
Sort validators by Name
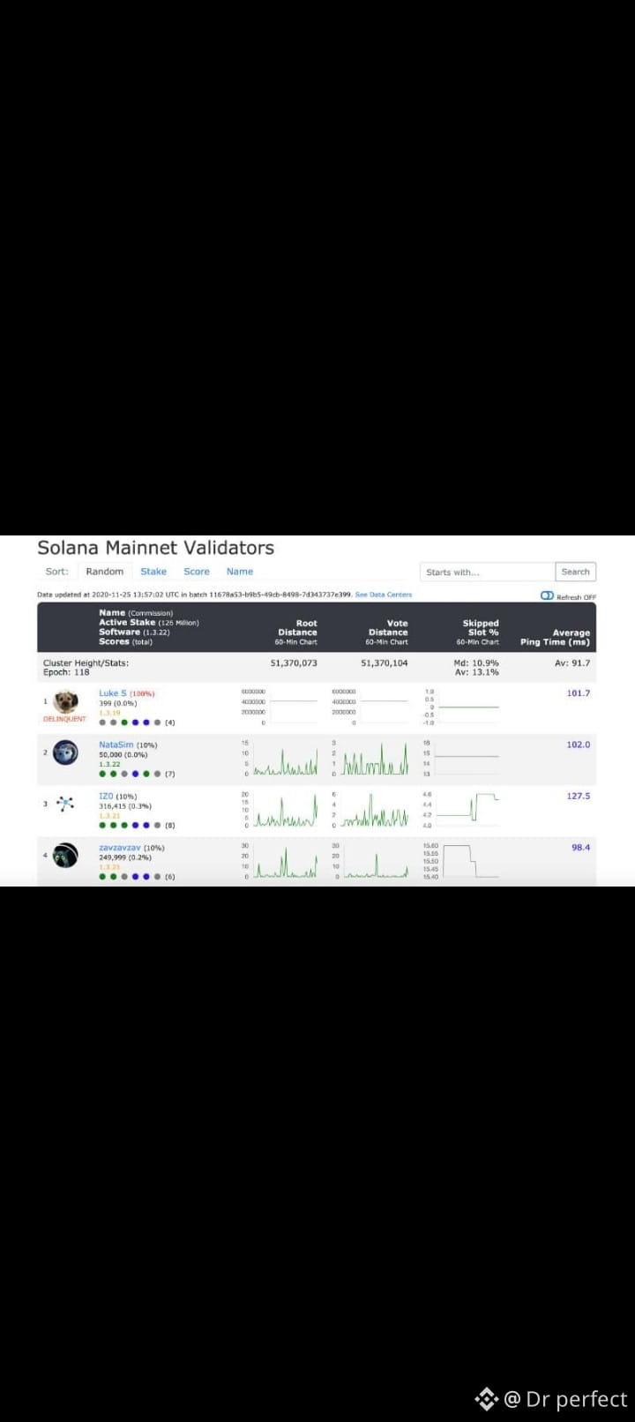[240, 572]
